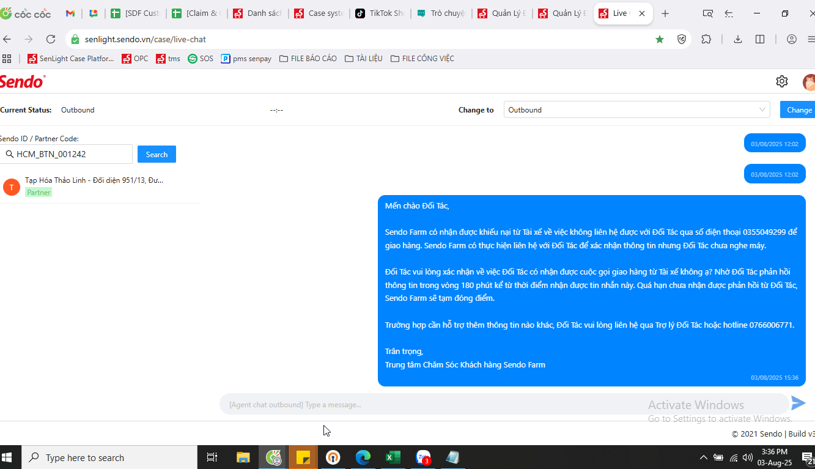
Task: Search tabs with the tab search icon
Action: coord(707,13)
